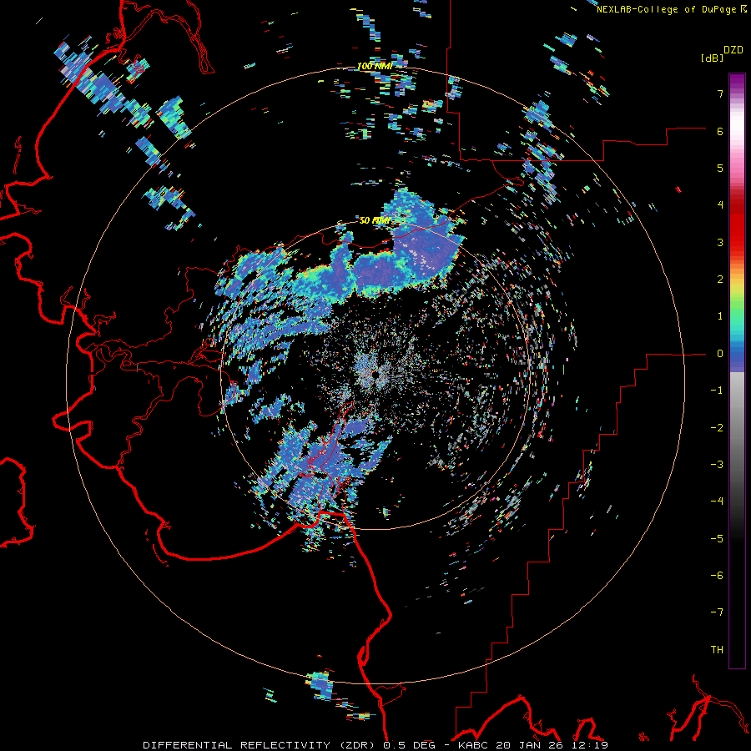
Task: Click the legend value 0
Action: pyautogui.click(x=720, y=354)
